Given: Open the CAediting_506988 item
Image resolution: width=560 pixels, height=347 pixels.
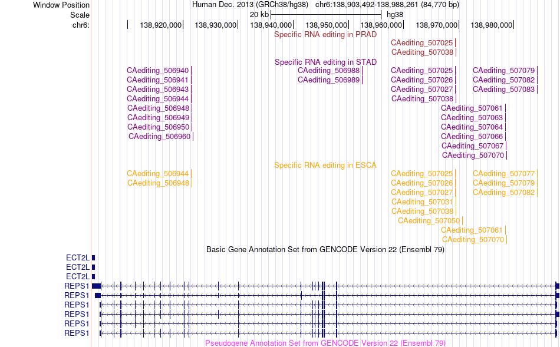Looking at the screenshot, I should click(328, 71).
